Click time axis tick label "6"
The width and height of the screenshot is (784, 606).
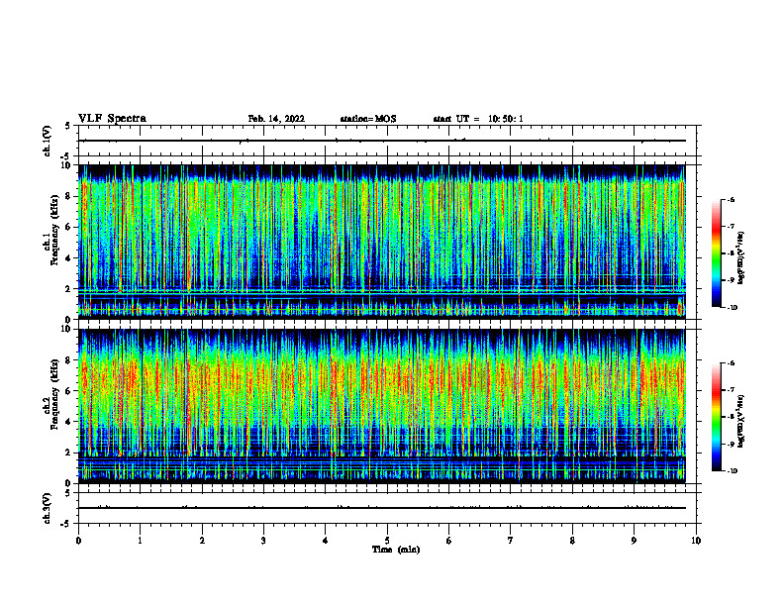449,541
